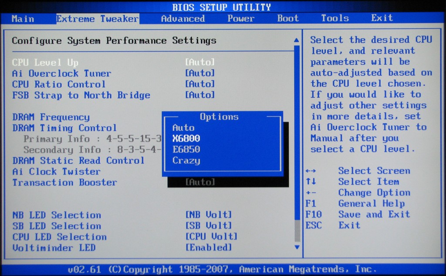Switch to the Advanced tab
The image size is (446, 276).
tap(182, 19)
